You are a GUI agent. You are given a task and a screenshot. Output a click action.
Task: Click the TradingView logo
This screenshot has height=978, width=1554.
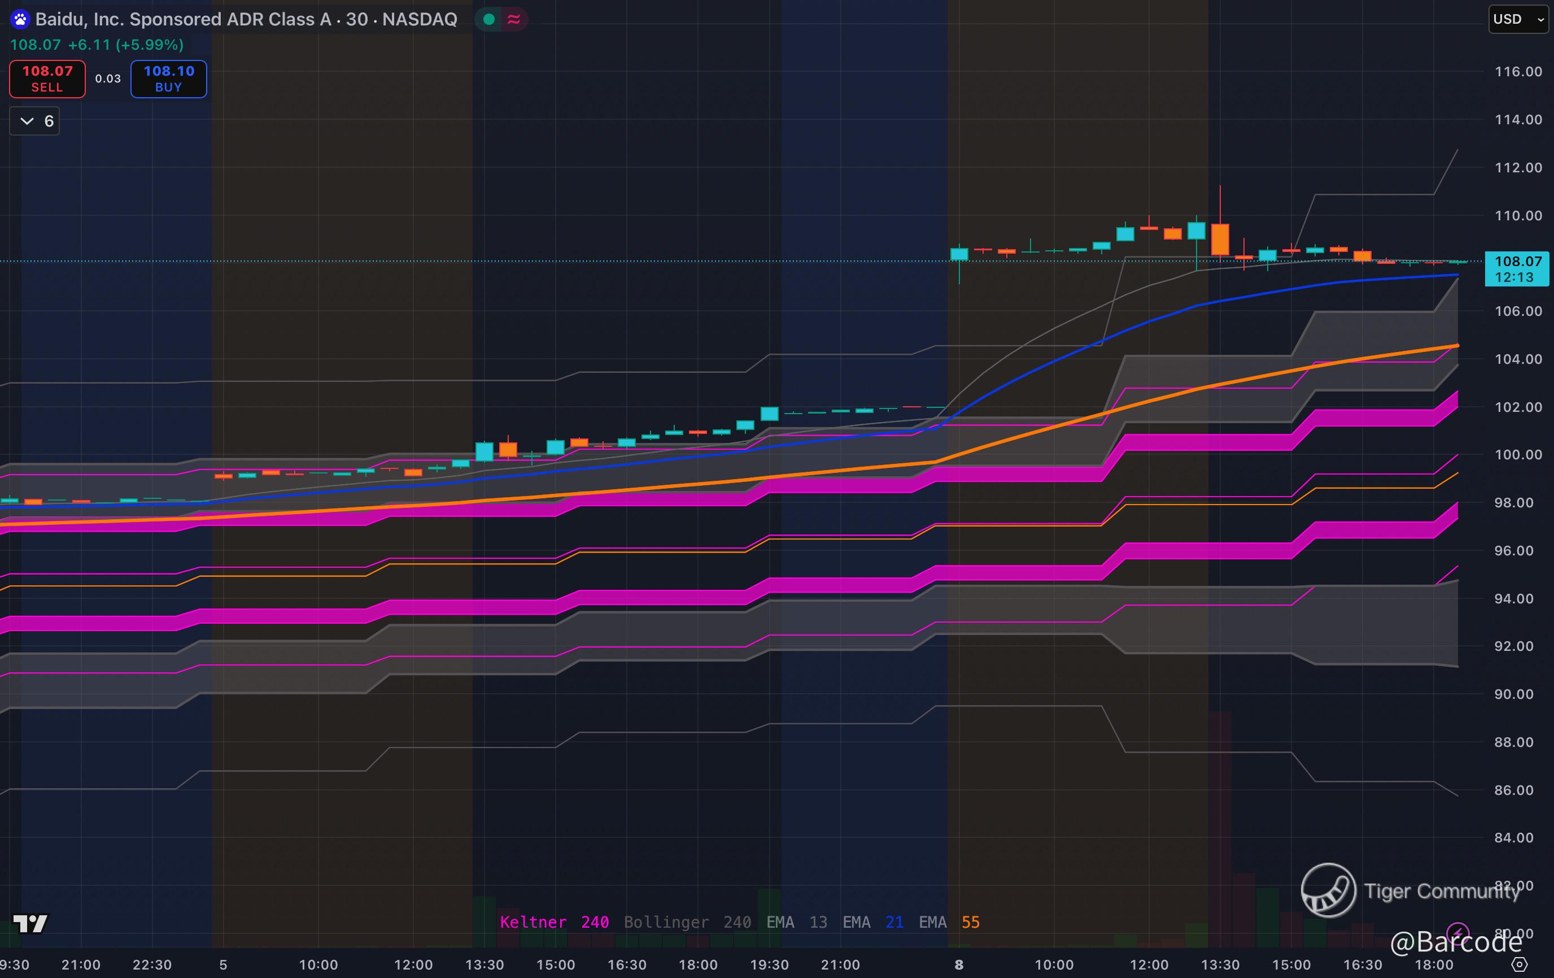point(30,924)
